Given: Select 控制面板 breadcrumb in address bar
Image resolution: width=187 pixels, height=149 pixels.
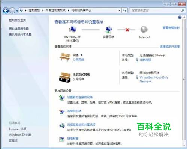Looking at the screenshot, I should click(34, 10).
